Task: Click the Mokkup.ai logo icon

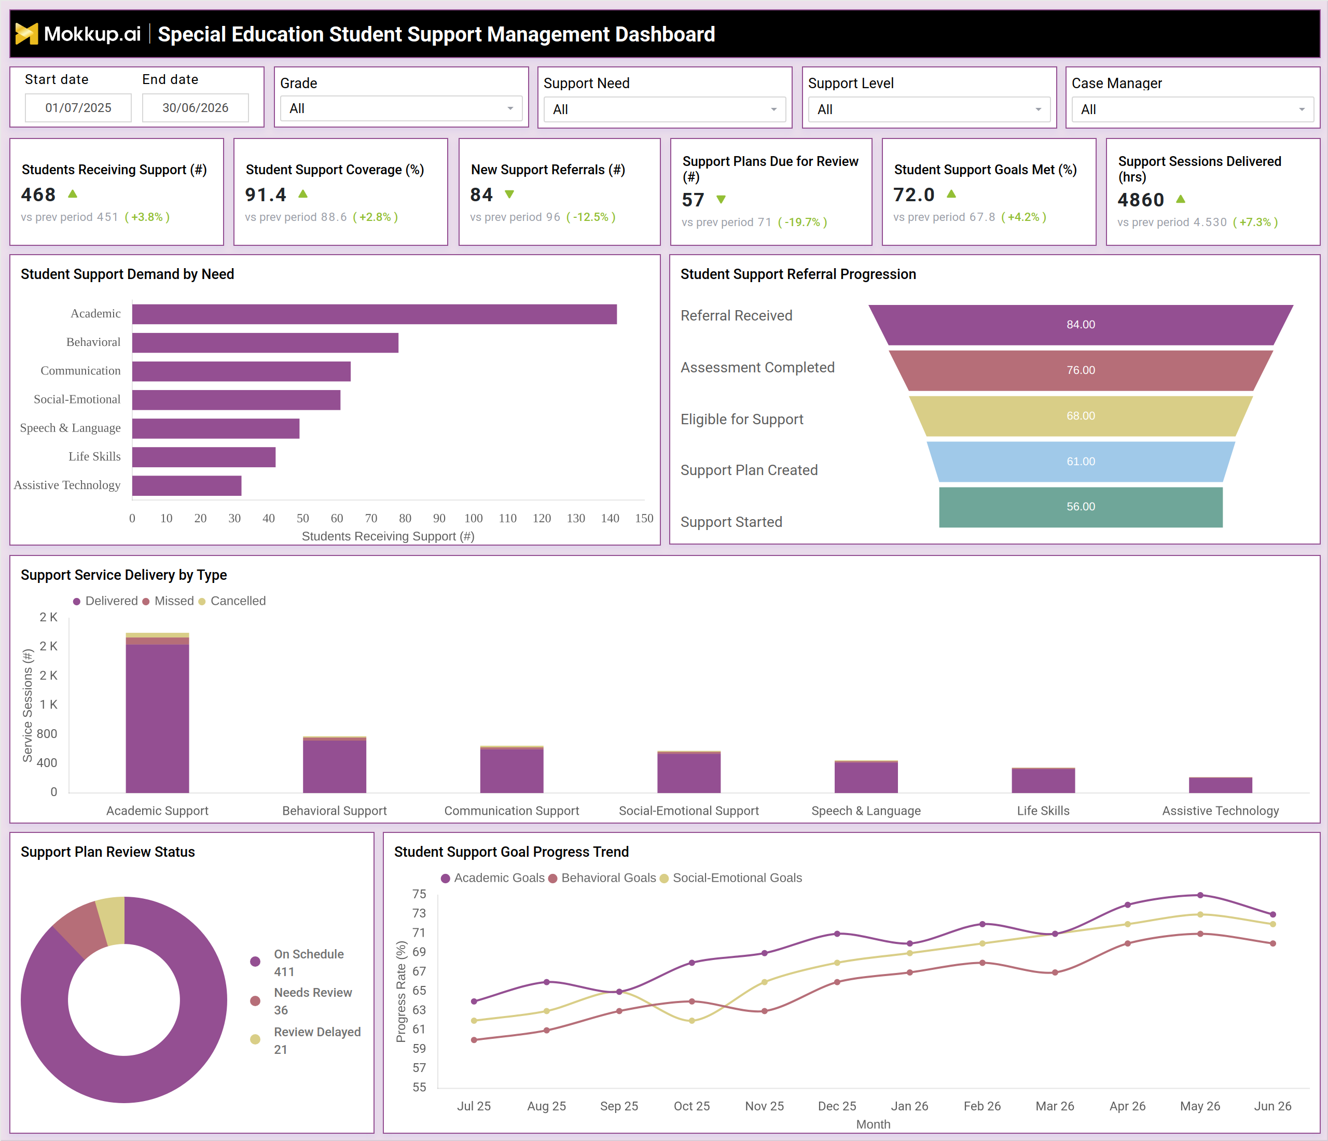Action: (x=26, y=34)
